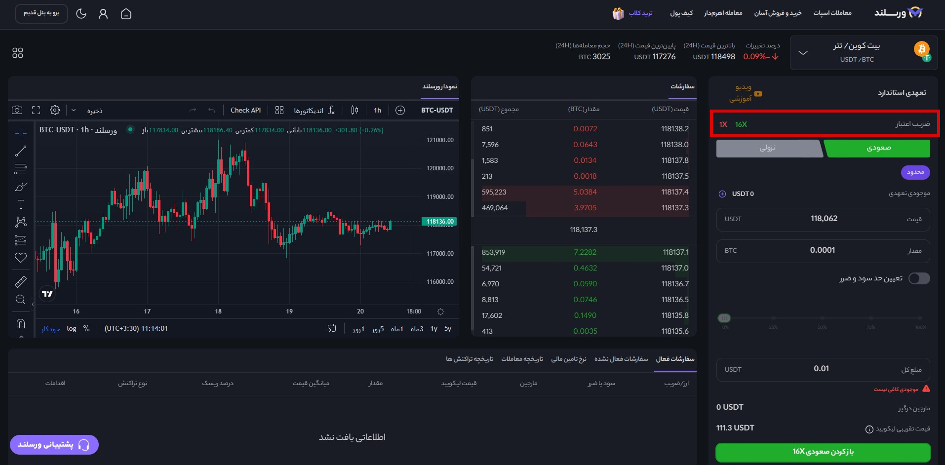Toggle take-profit and stop-loss setting switch

[919, 278]
